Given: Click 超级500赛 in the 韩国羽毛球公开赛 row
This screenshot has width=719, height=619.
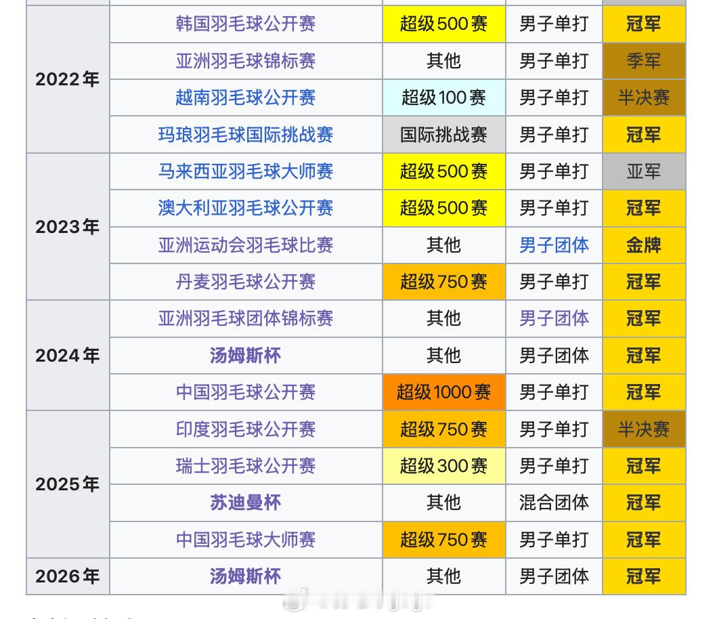Looking at the screenshot, I should [x=444, y=24].
